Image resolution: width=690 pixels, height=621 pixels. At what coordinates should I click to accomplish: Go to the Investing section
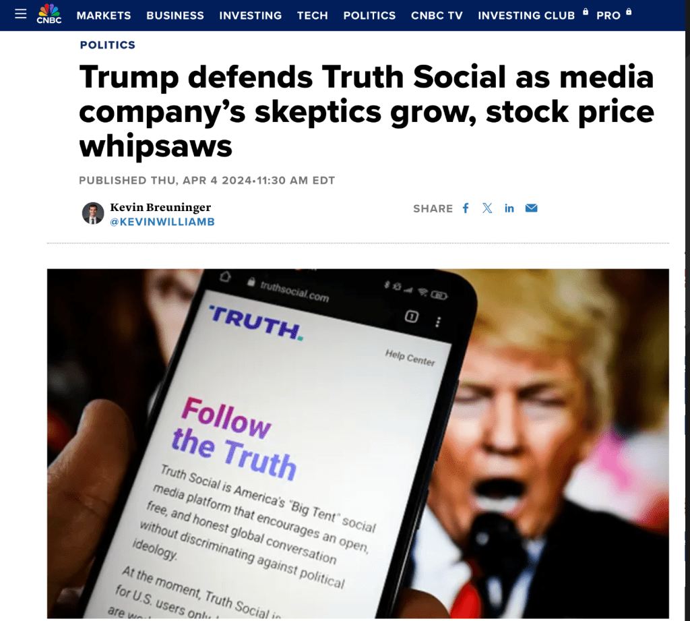point(251,16)
